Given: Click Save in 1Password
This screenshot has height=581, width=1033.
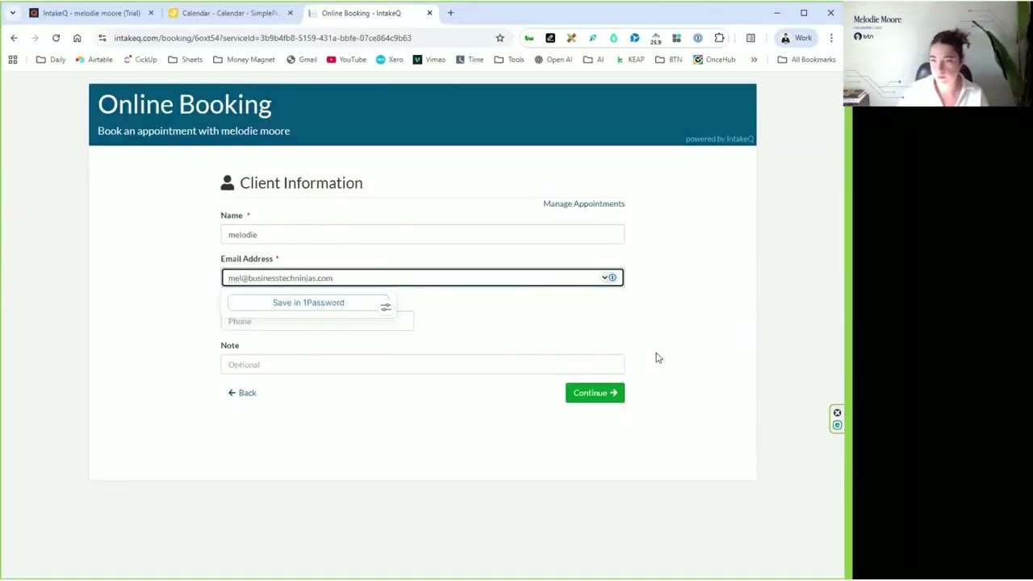Looking at the screenshot, I should [308, 303].
